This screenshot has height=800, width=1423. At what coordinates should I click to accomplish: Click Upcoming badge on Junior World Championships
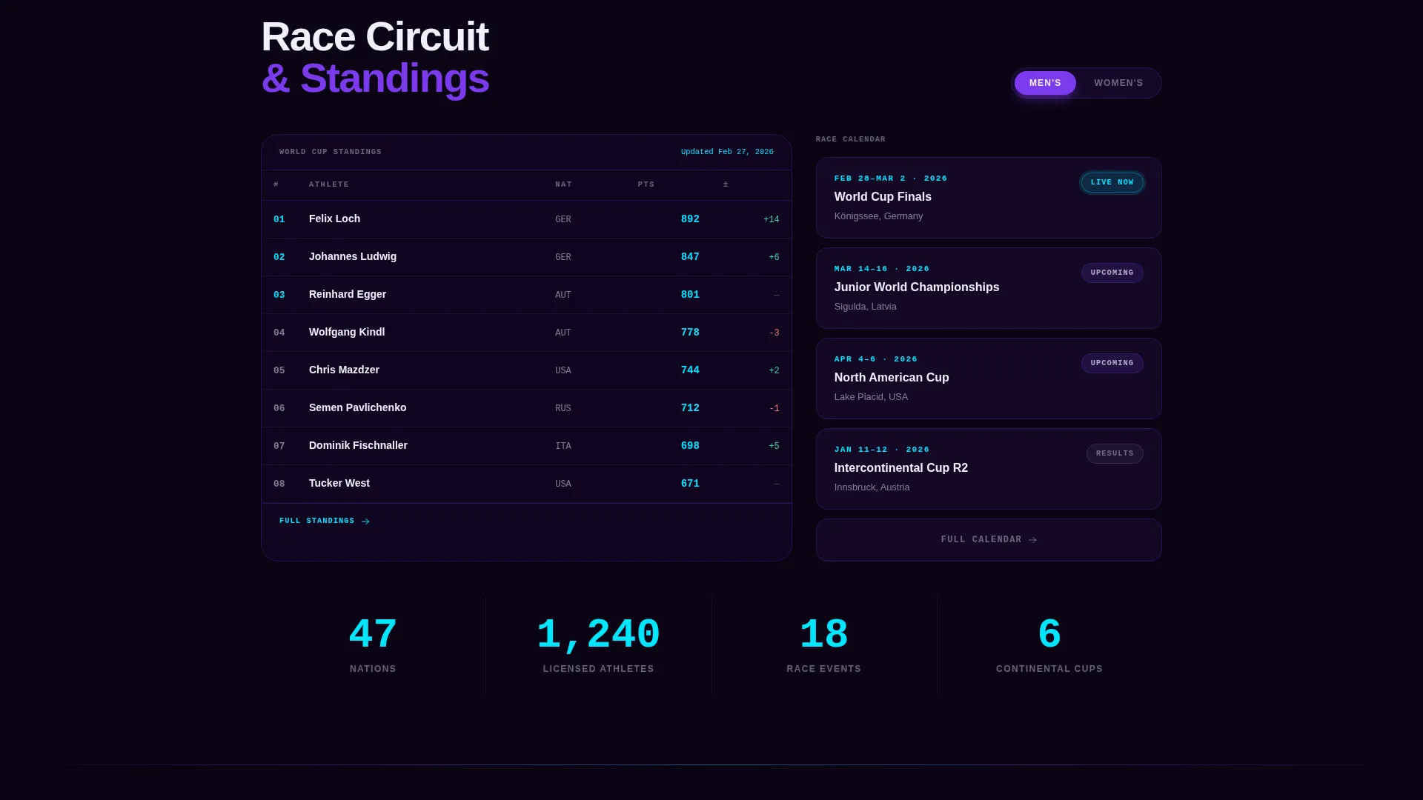pos(1112,273)
